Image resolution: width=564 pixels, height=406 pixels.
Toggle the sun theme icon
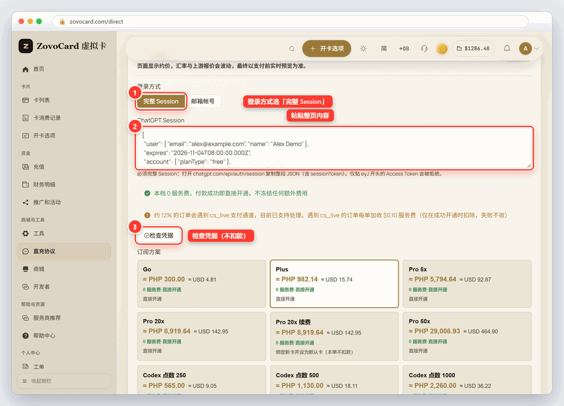364,49
